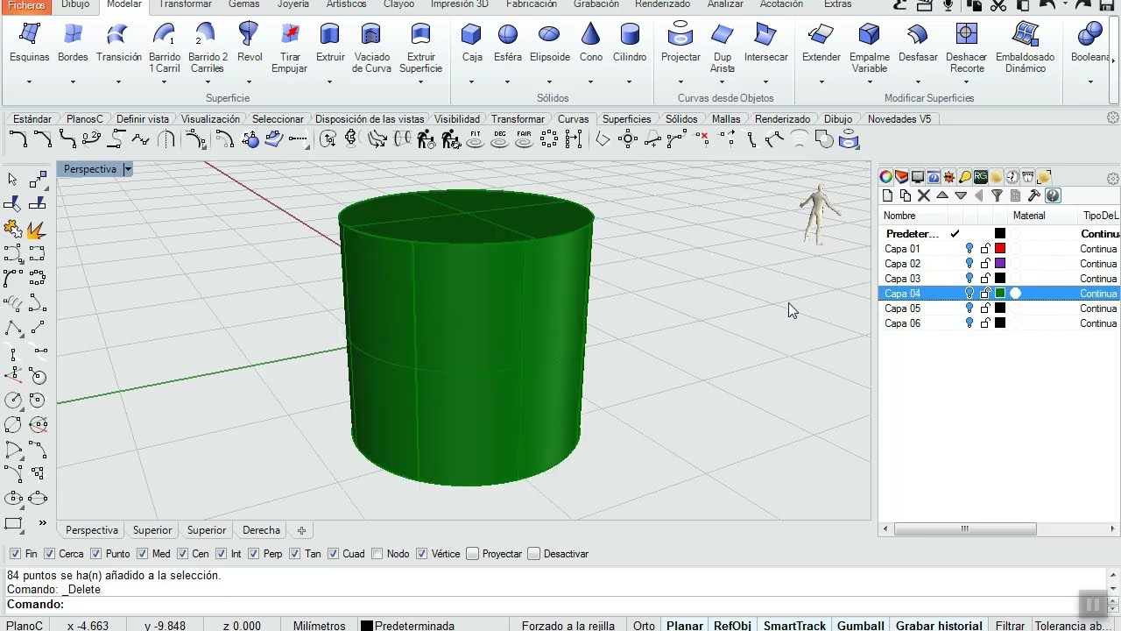Select the Extruir Superficie tool
1121x631 pixels.
(421, 48)
